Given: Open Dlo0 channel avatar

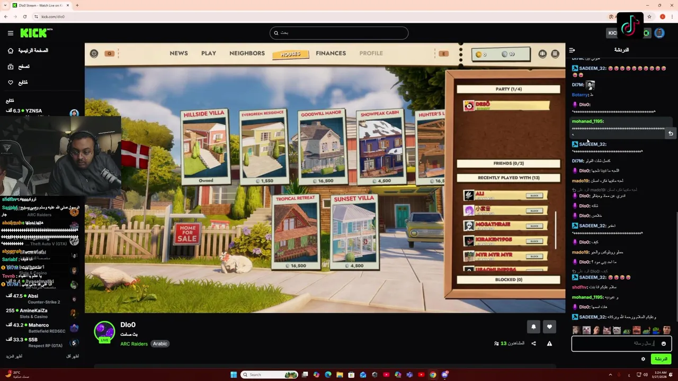Looking at the screenshot, I should (104, 332).
